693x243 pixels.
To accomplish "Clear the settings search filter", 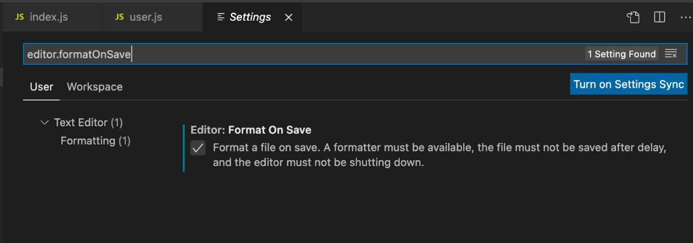I will point(671,54).
